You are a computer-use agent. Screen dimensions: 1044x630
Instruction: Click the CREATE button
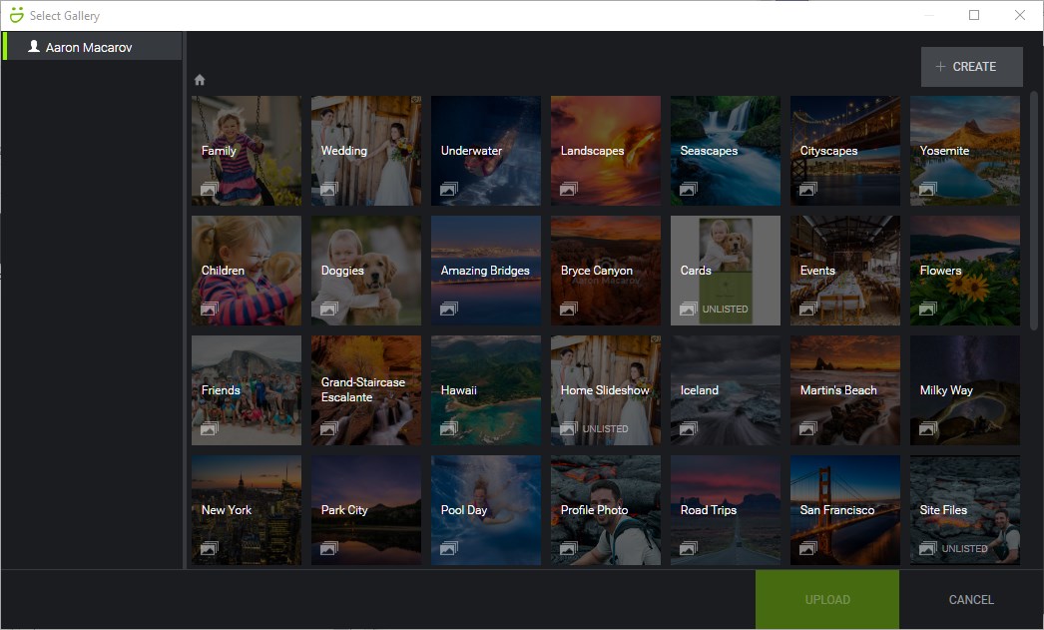[x=971, y=67]
